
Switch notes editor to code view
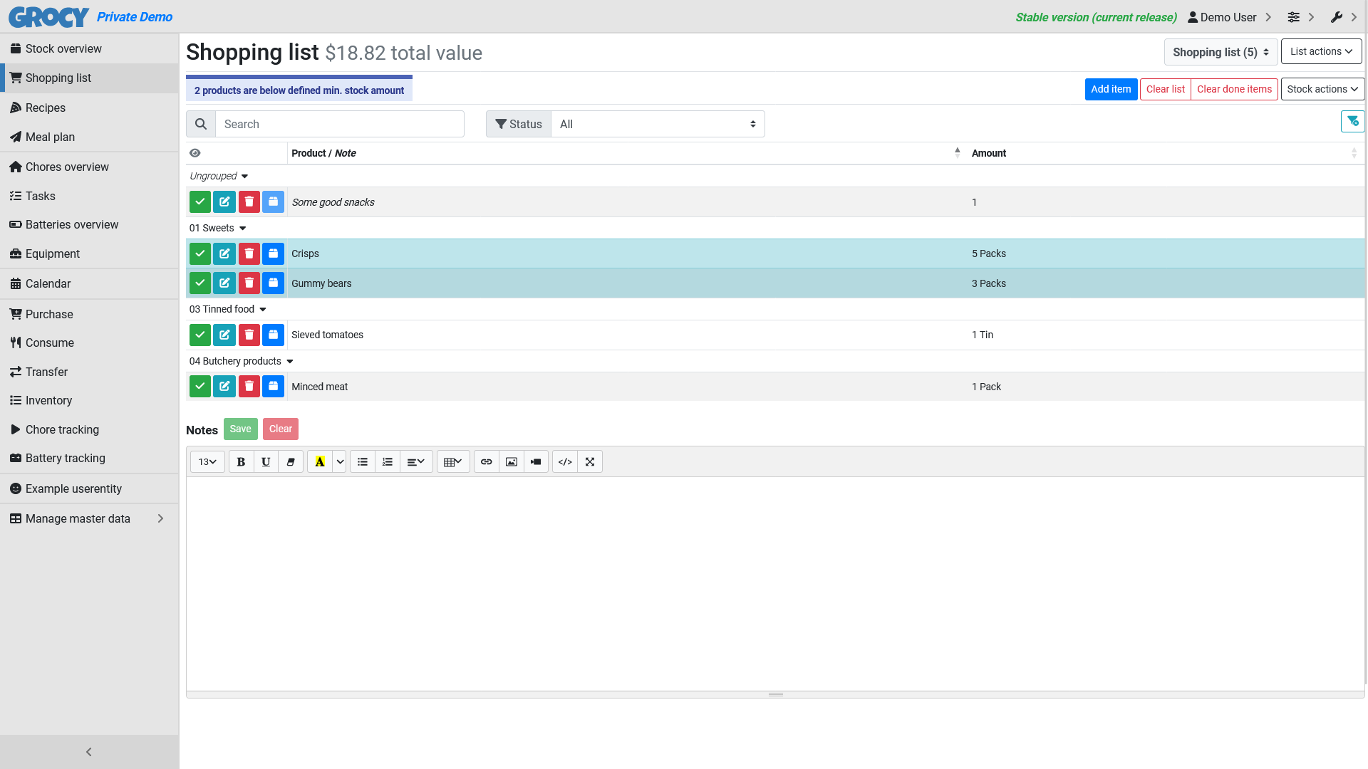point(565,462)
